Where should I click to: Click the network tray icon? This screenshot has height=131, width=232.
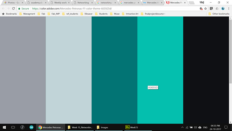pyautogui.click(x=187, y=127)
